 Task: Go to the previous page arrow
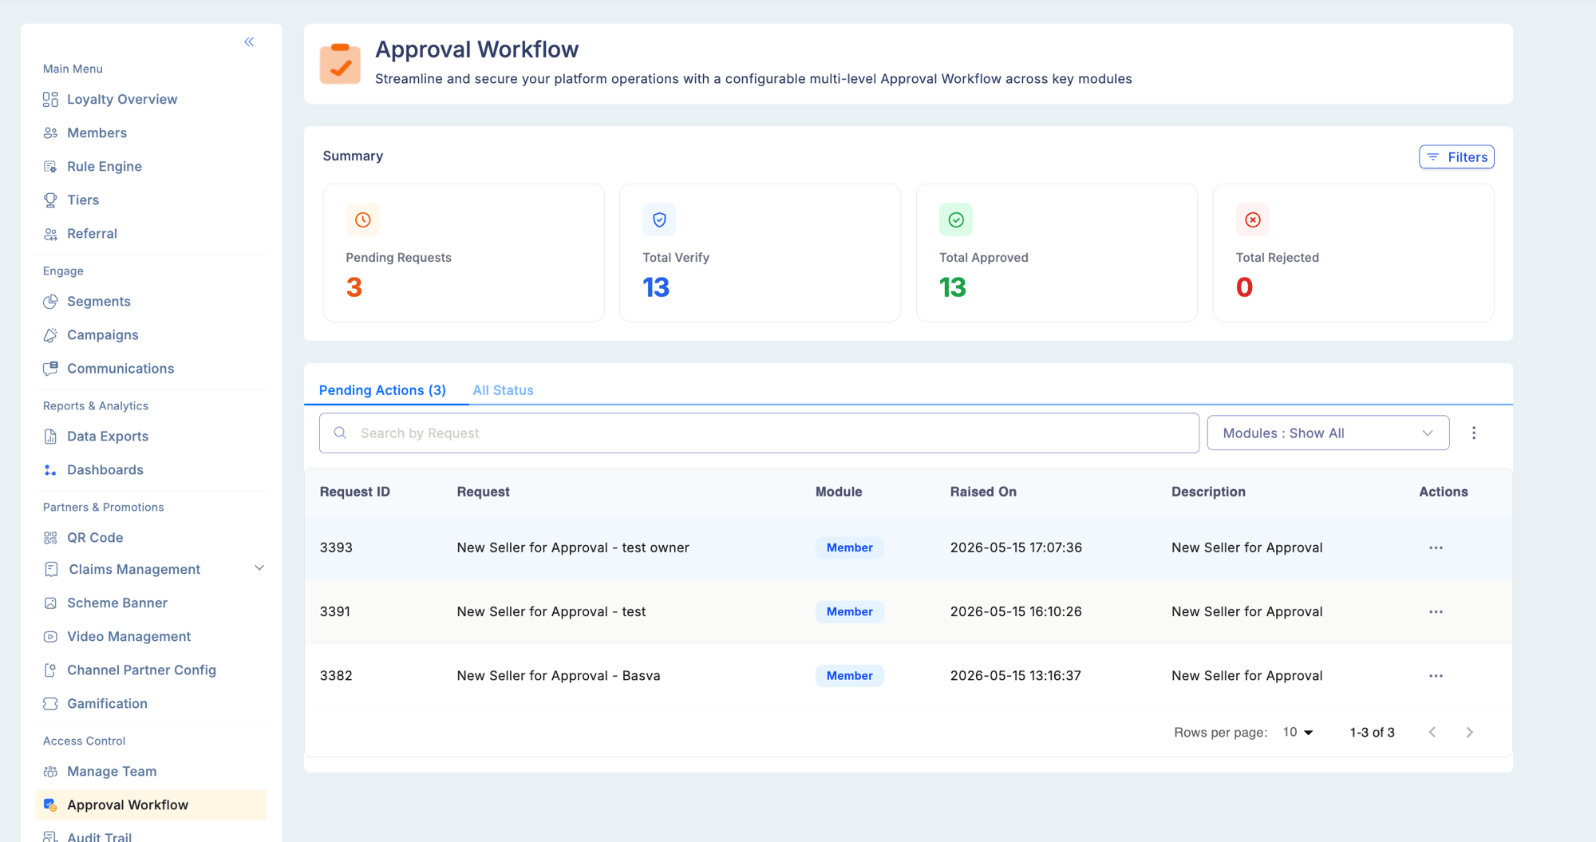[1432, 732]
